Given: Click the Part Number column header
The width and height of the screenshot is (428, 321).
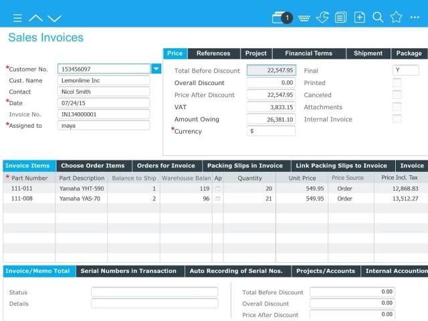Looking at the screenshot, I should (x=29, y=178).
